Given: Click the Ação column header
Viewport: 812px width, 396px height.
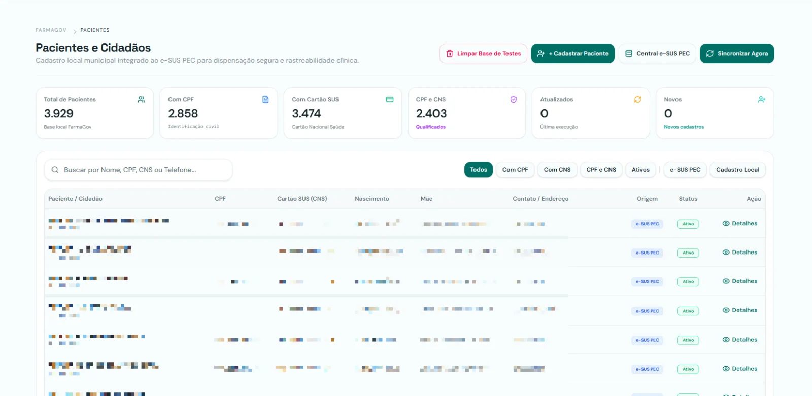Looking at the screenshot, I should pyautogui.click(x=754, y=199).
